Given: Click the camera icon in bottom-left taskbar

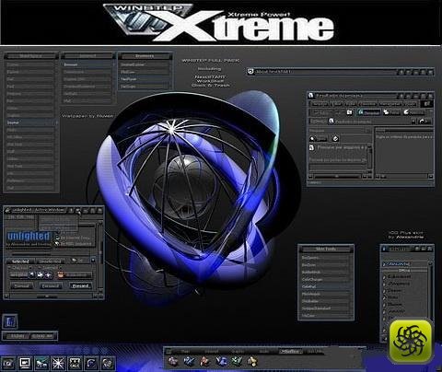Looking at the screenshot, I should click(8, 364).
